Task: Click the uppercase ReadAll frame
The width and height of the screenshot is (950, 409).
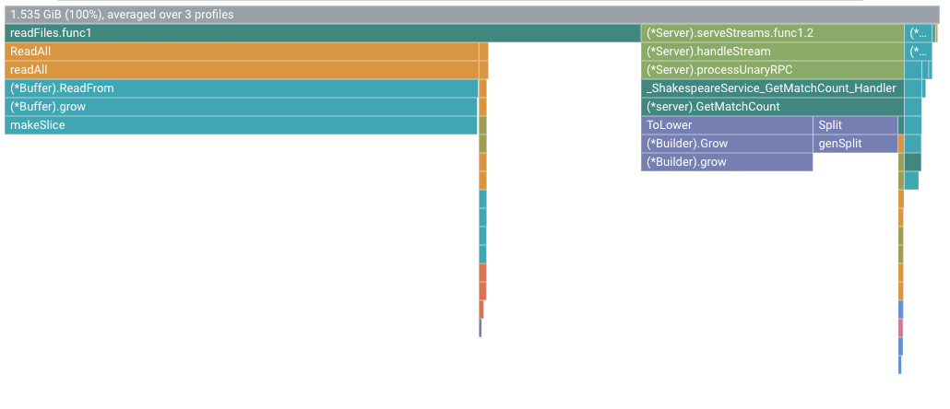Action: [242, 52]
